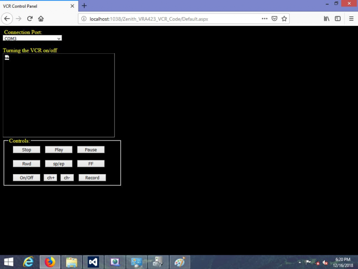Screen dimensions: 358x269
Task: Launch Internet Explorer from taskbar
Action: (28, 262)
